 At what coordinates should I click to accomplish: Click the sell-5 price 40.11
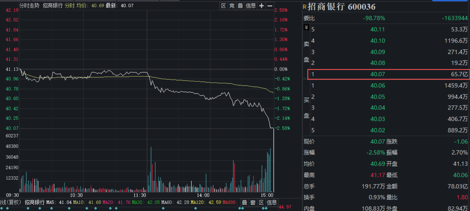pyautogui.click(x=378, y=29)
